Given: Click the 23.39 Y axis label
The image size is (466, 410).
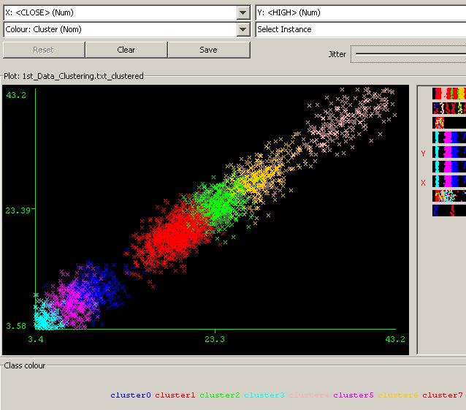Looking at the screenshot, I should (18, 210).
